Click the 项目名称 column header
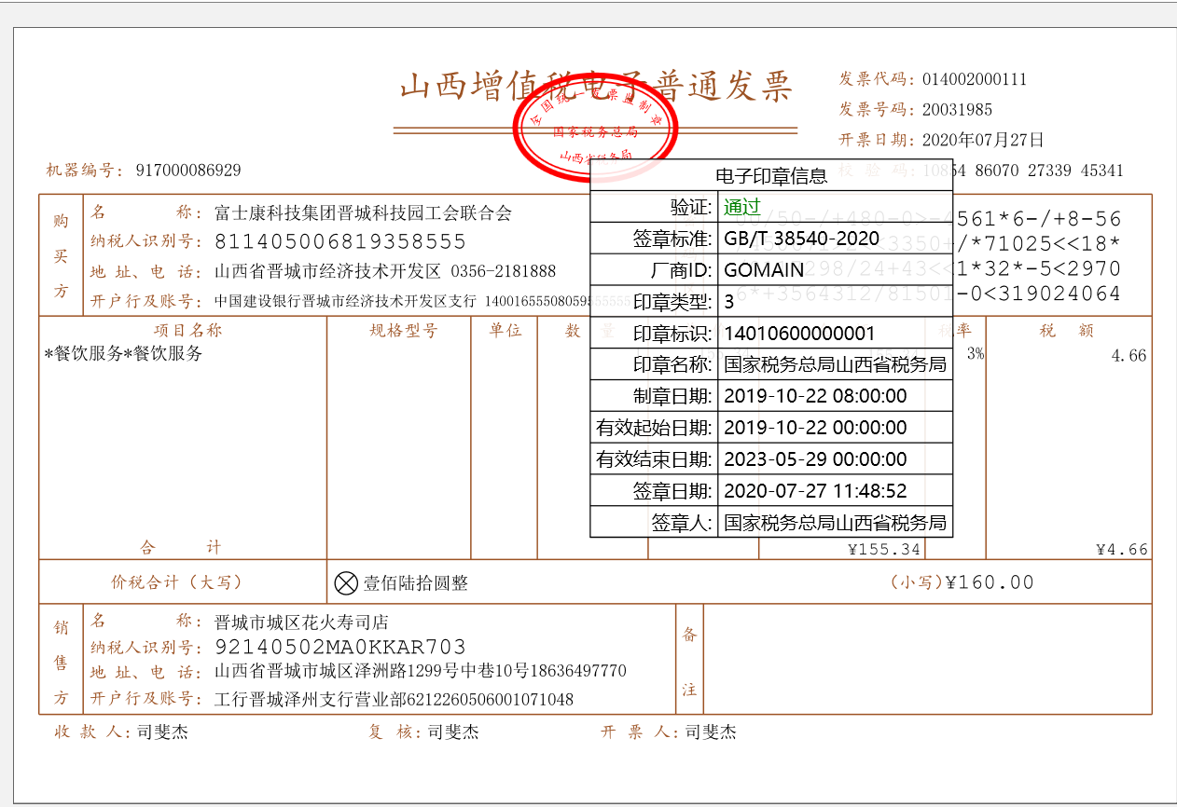The width and height of the screenshot is (1177, 807). pyautogui.click(x=188, y=331)
